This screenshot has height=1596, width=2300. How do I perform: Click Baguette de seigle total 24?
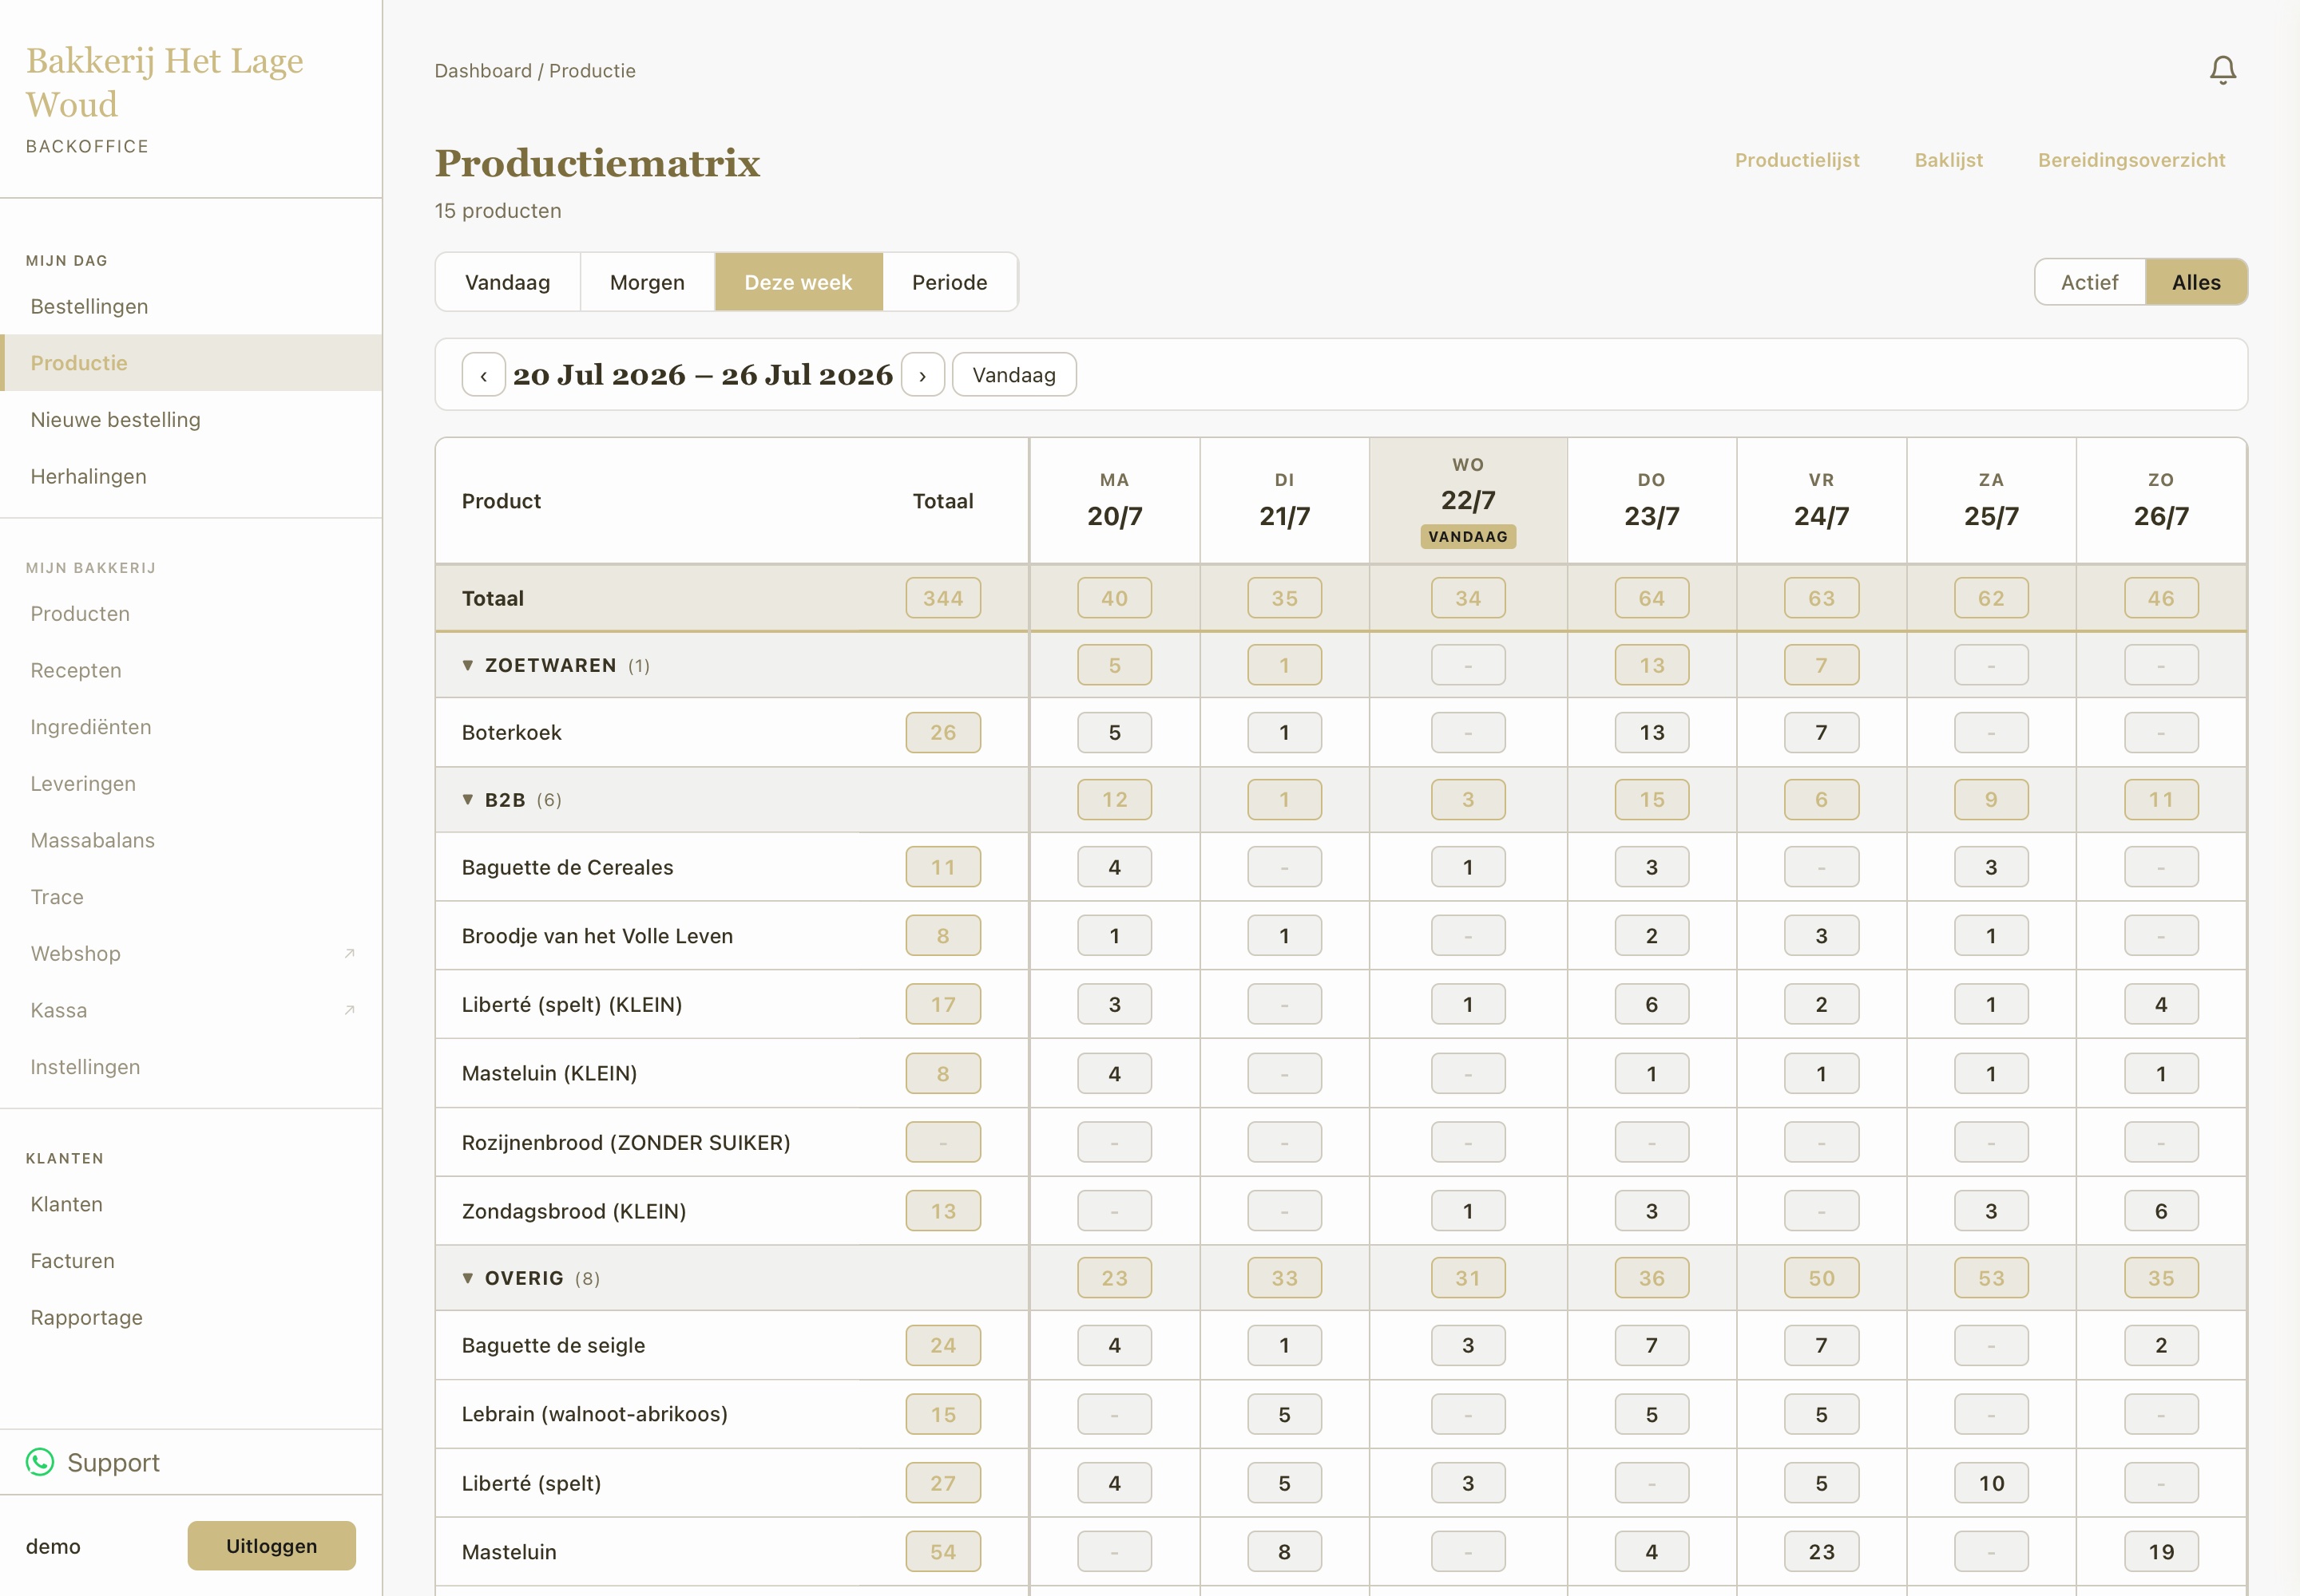[x=943, y=1345]
